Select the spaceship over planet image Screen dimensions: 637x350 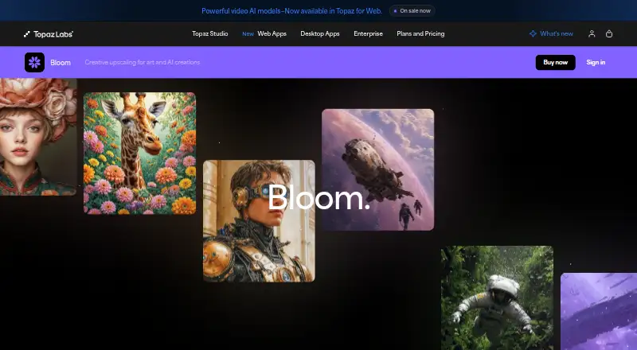(377, 169)
